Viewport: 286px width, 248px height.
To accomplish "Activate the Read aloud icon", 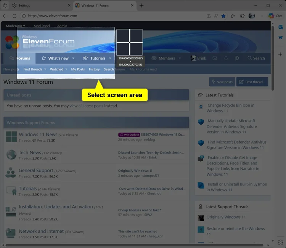I will click(216, 16).
